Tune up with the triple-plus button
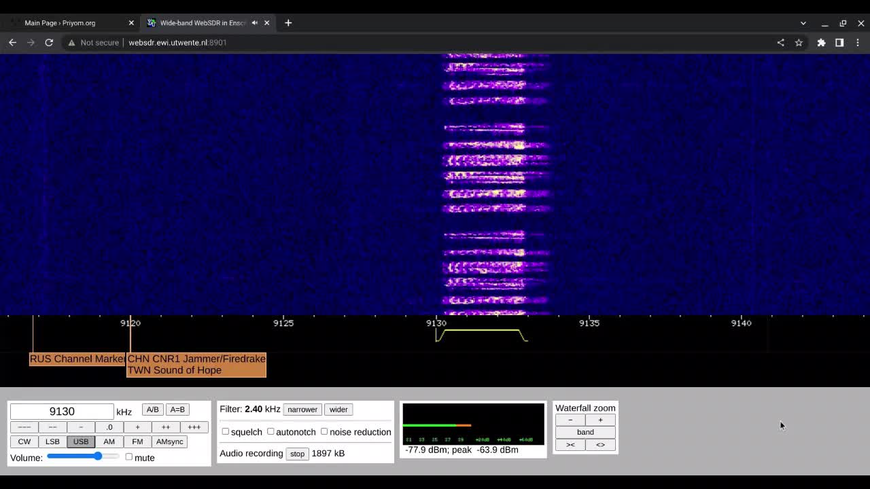Screen dimensions: 870x489 point(194,427)
